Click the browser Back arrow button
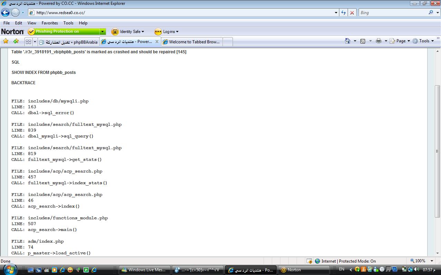Image resolution: width=441 pixels, height=275 pixels. [5, 13]
